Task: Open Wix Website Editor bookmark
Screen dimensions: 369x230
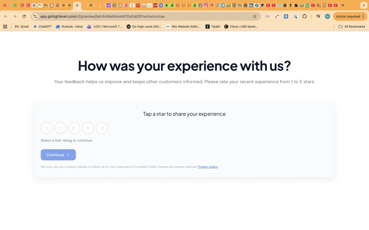Action: (183, 27)
